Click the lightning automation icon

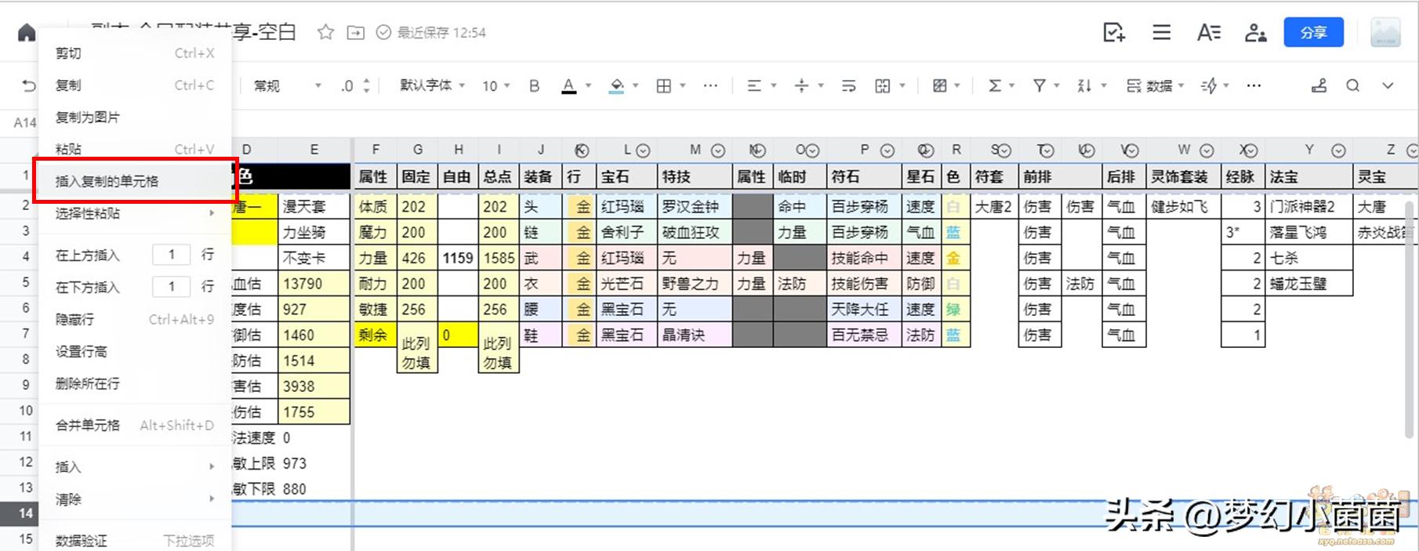1209,85
